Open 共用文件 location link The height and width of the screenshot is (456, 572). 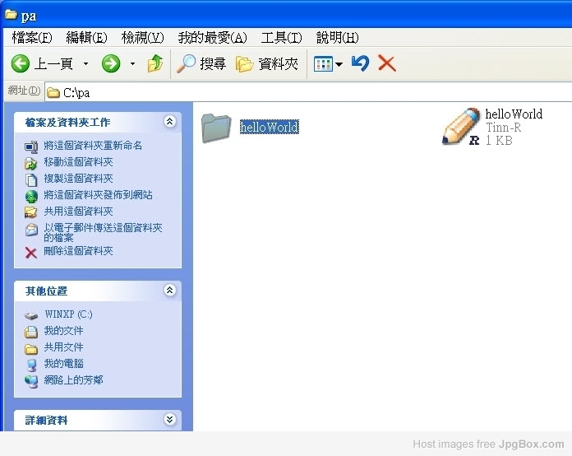point(63,347)
